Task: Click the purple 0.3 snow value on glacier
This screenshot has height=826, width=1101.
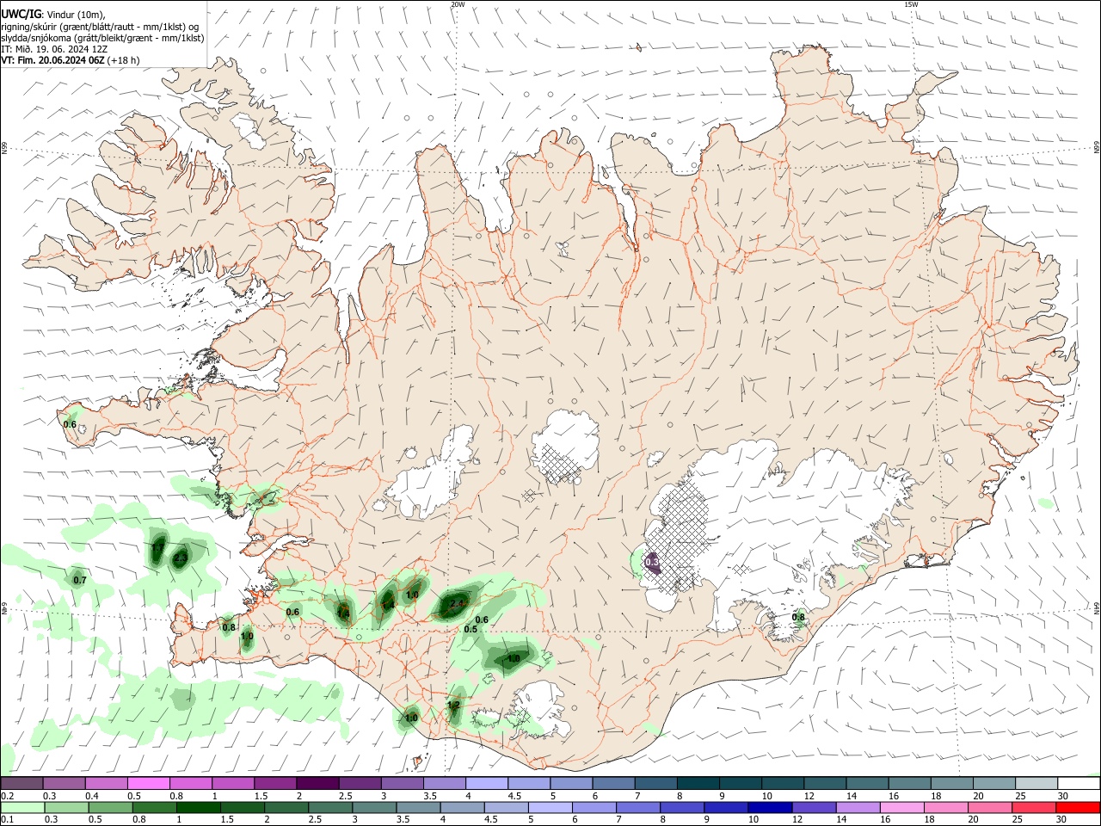Action: [651, 561]
